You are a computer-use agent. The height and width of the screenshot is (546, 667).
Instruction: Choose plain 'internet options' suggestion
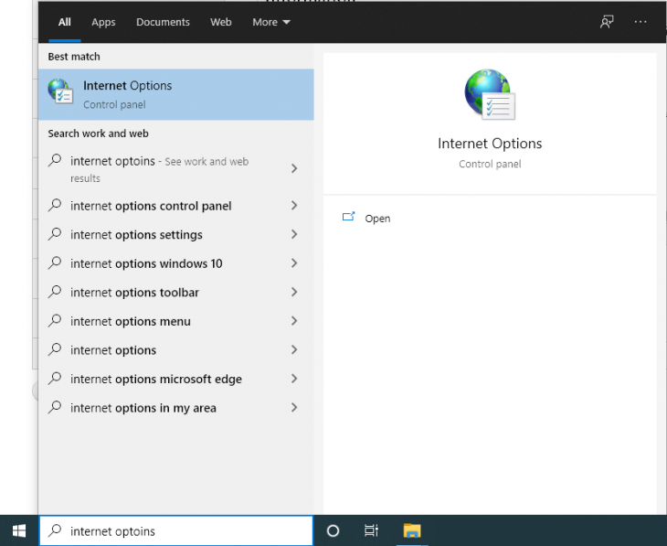[x=176, y=350]
